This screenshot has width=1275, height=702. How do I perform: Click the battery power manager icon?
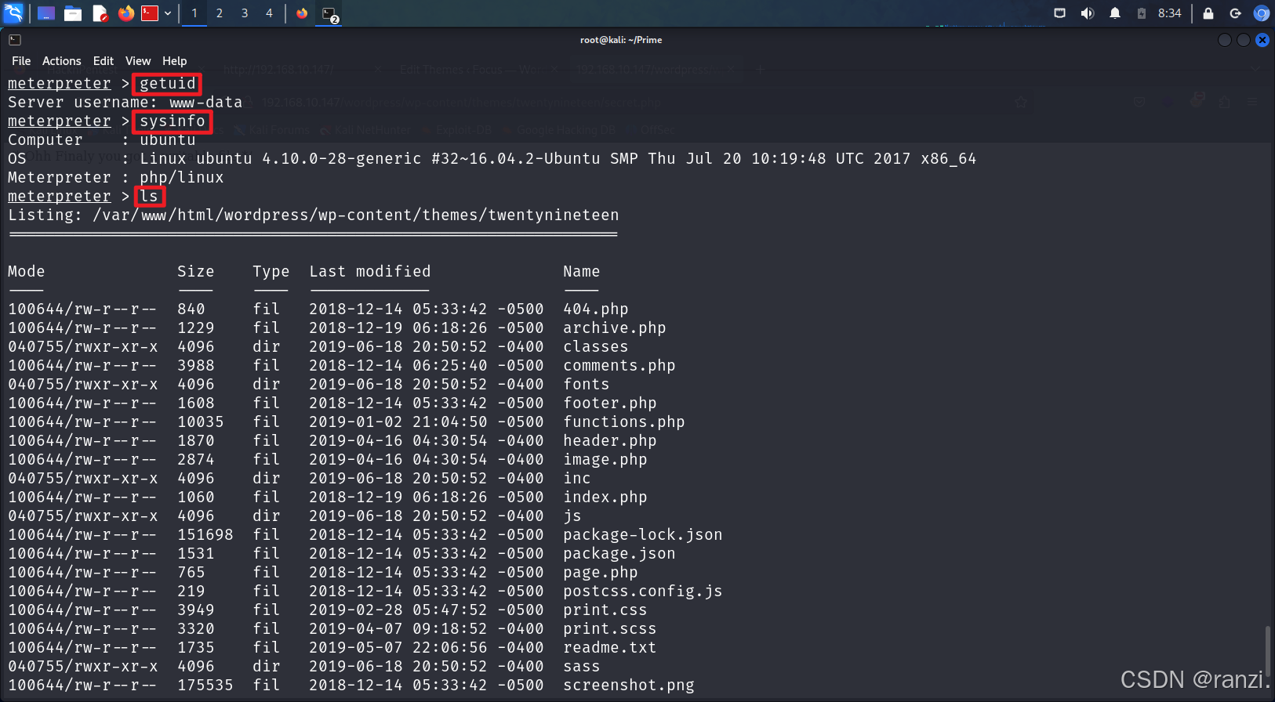click(1142, 13)
